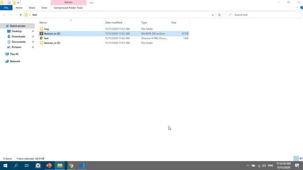Go up one folder level
This screenshot has height=170, width=303.
point(21,15)
